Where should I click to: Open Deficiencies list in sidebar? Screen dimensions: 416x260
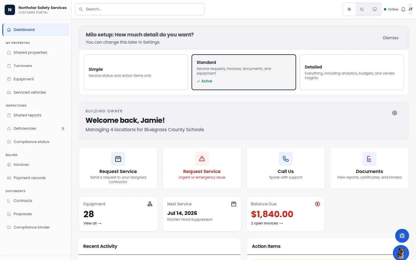[x=36, y=129]
